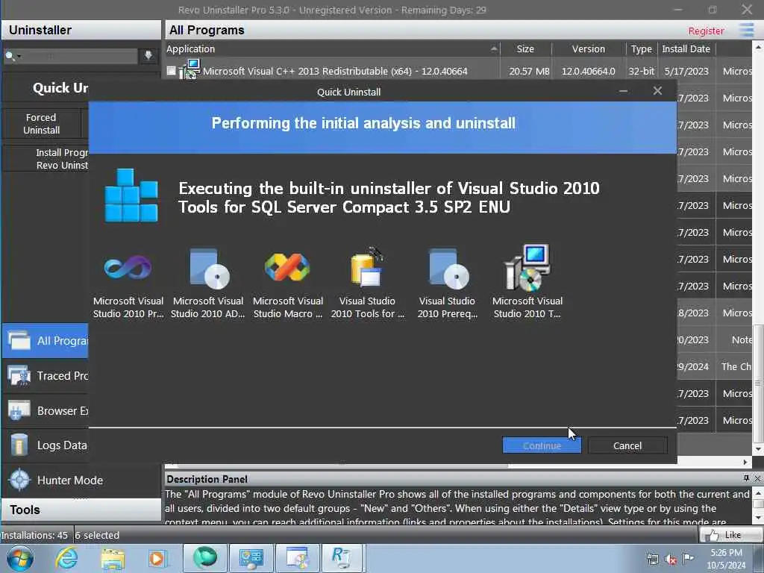Click the "6 selected" status bar text
764x573 pixels.
coord(98,535)
